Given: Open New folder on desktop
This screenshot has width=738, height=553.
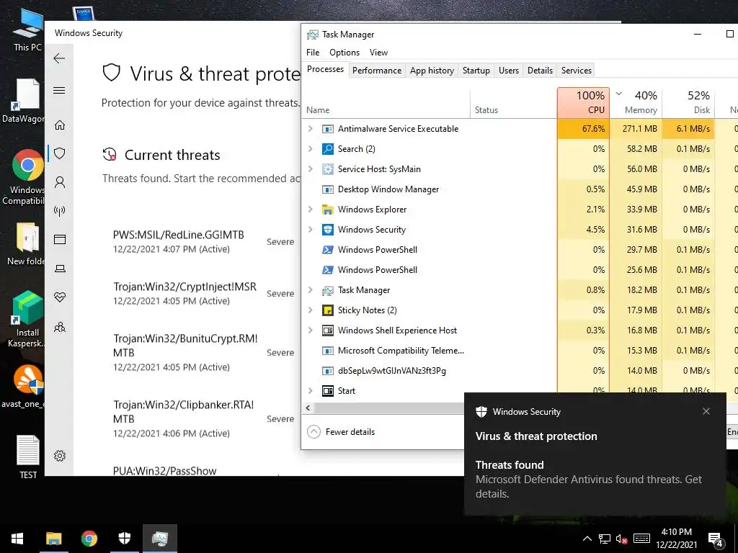Looking at the screenshot, I should tap(27, 245).
